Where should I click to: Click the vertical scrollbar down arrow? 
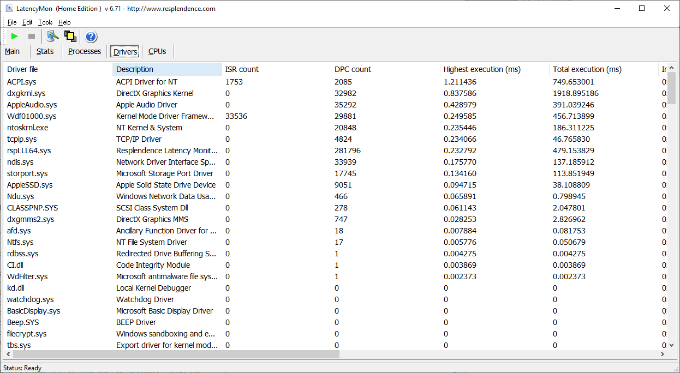672,345
